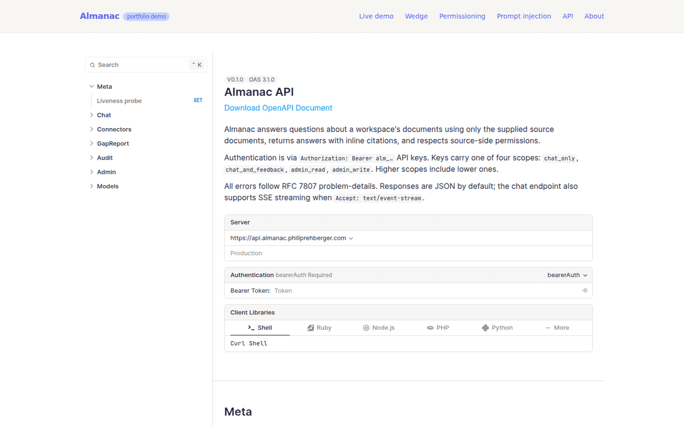
Task: Click the search magnifier icon
Action: (x=92, y=65)
